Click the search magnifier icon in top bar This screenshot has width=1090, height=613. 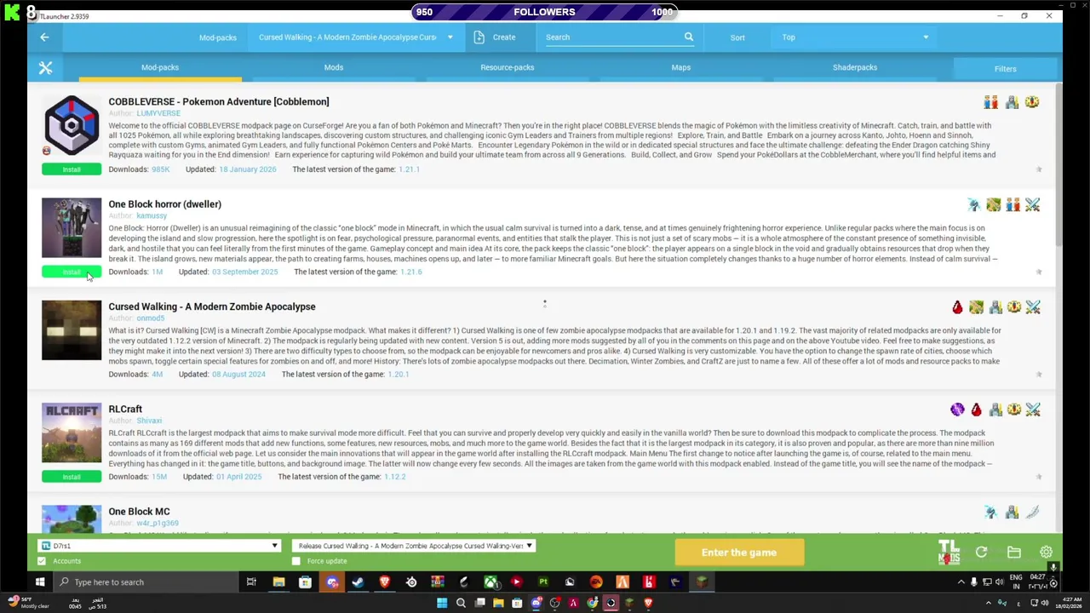tap(689, 37)
